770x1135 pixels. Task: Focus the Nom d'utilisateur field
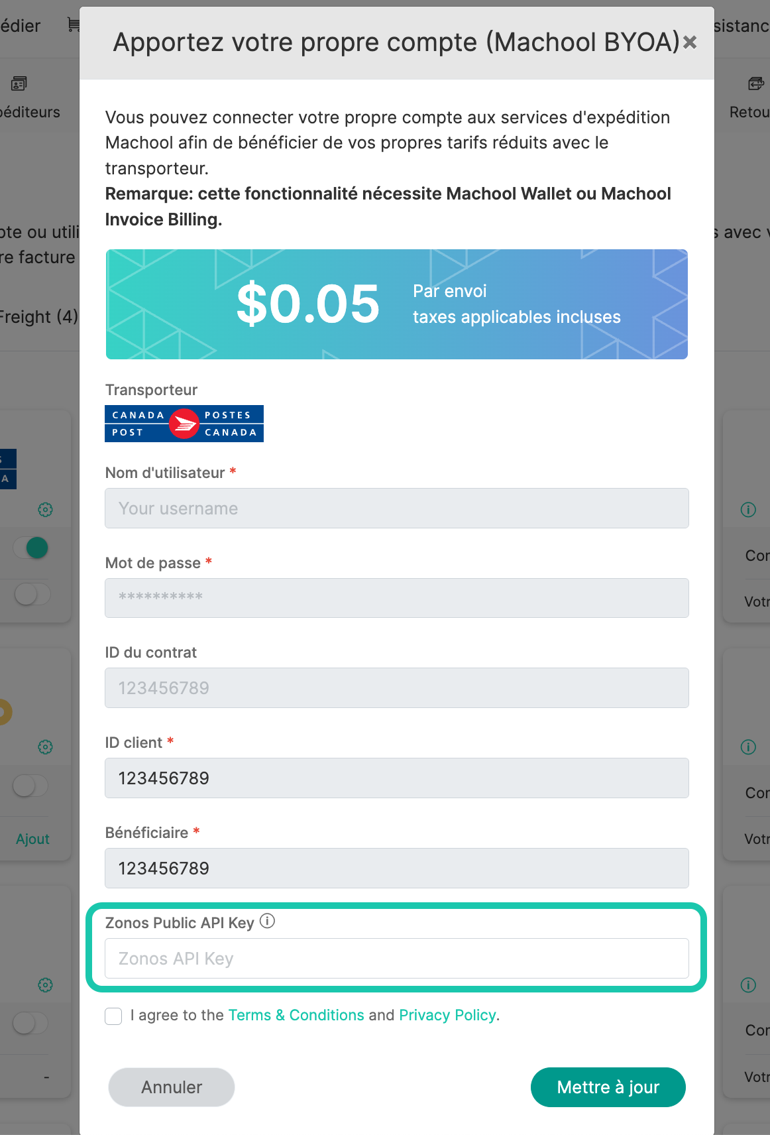(x=396, y=508)
